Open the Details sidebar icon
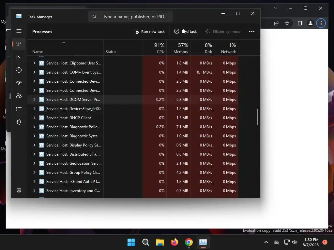This screenshot has width=334, height=250. click(x=19, y=109)
